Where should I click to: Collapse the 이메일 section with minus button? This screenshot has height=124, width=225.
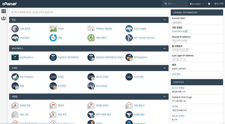[x=165, y=96]
